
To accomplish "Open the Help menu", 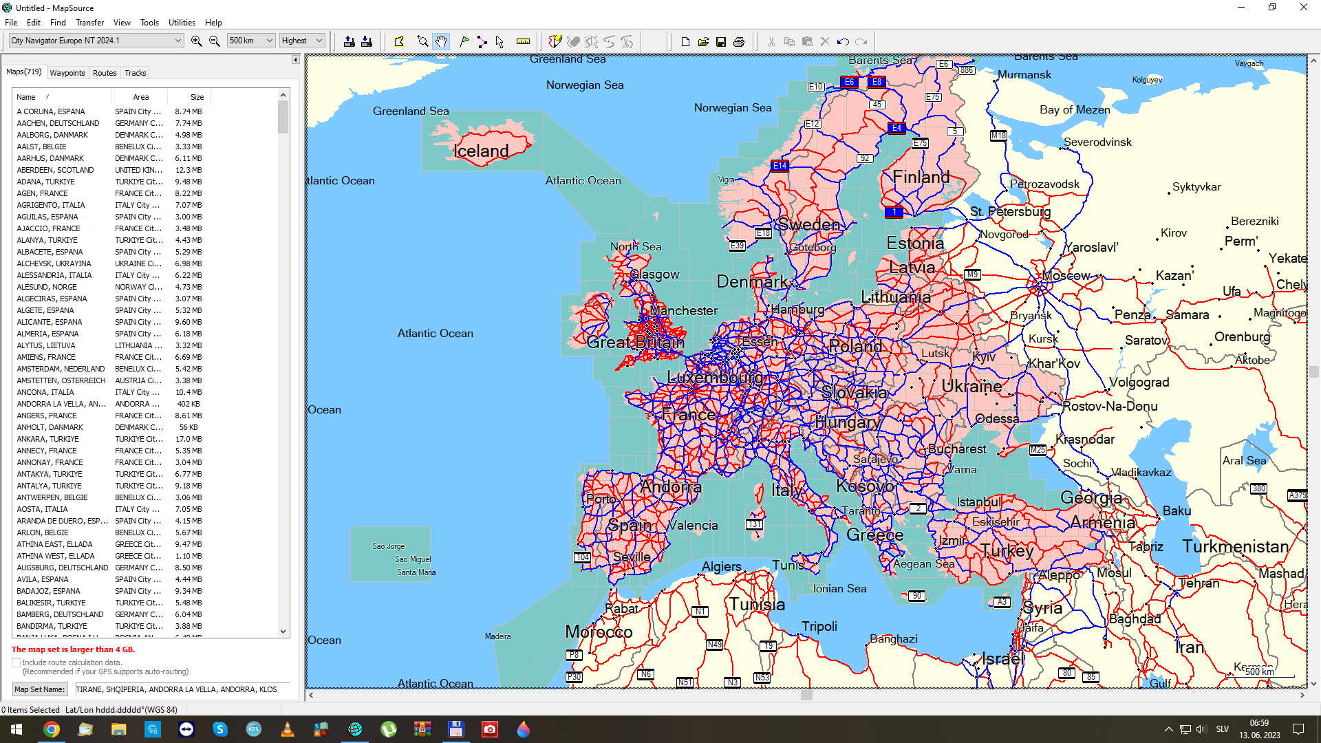I will click(x=213, y=23).
